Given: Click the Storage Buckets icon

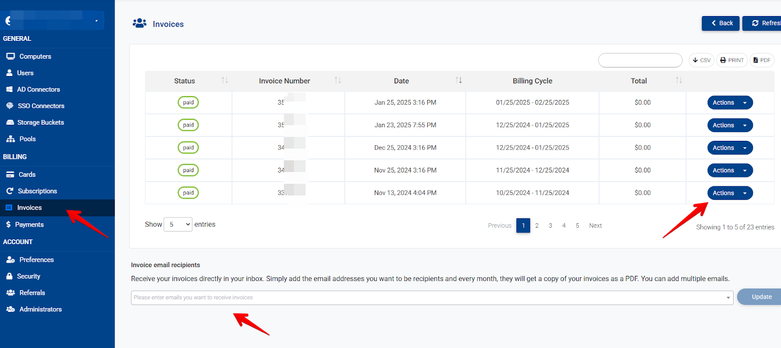Looking at the screenshot, I should [10, 122].
